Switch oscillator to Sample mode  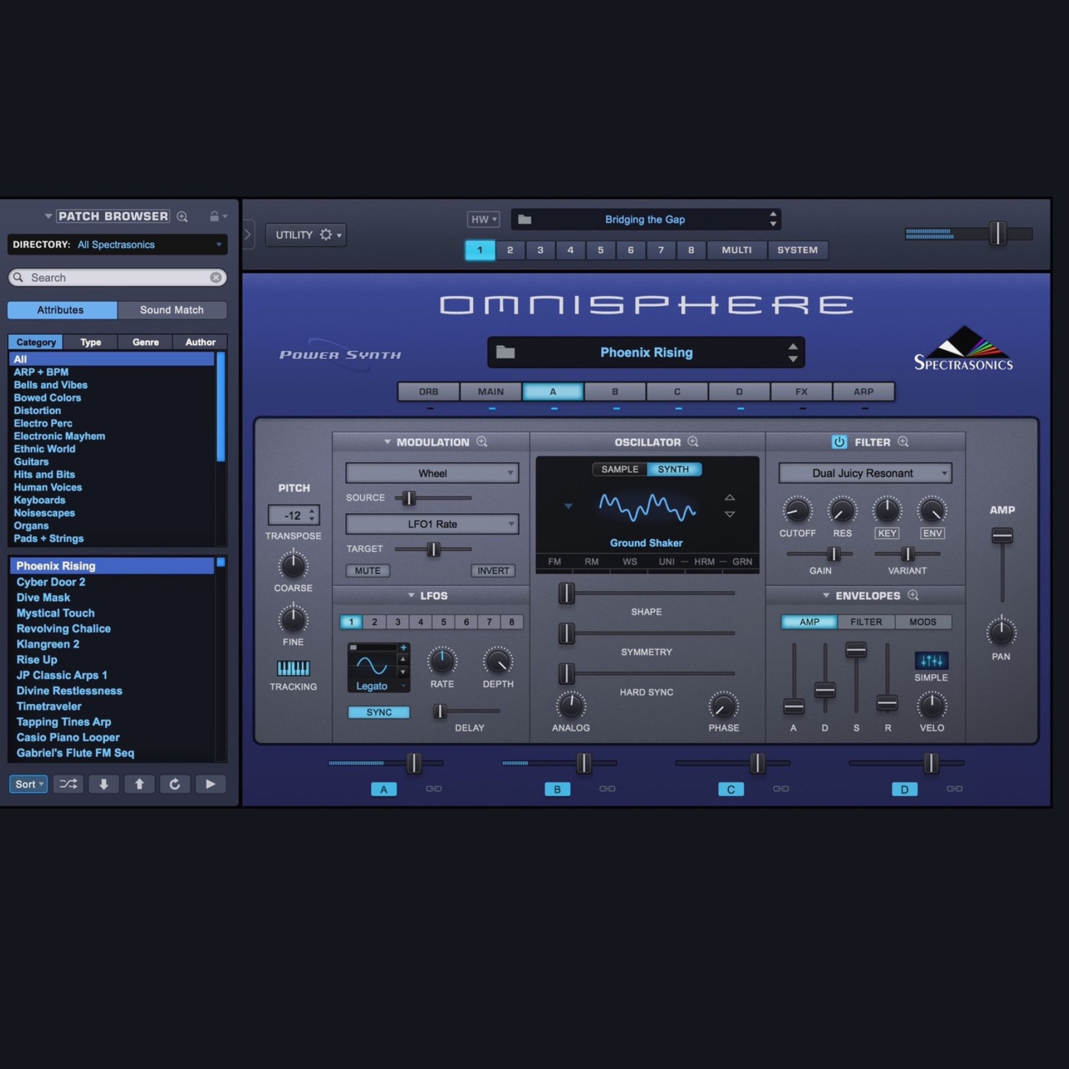pos(620,469)
